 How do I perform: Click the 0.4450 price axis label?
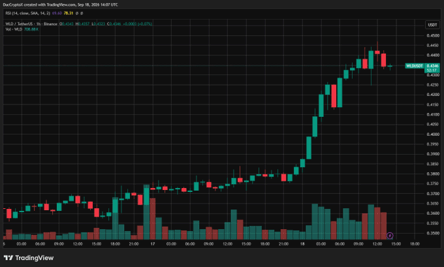(x=433, y=45)
